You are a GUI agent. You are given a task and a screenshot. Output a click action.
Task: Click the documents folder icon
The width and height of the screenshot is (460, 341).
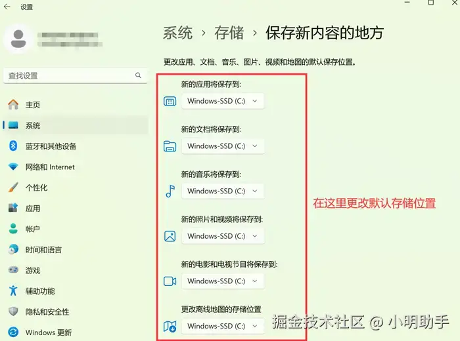[170, 146]
